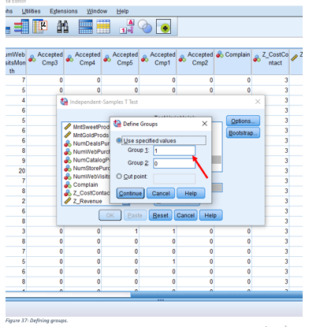Click the NumWebVisitsMonth column header

tap(16, 61)
